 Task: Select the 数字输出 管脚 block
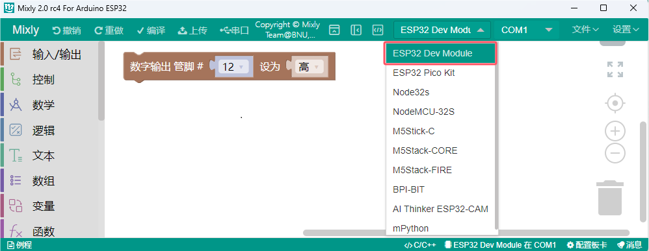coord(166,67)
